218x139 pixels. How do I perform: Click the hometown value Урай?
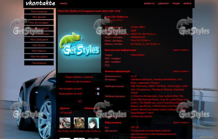click(x=133, y=30)
